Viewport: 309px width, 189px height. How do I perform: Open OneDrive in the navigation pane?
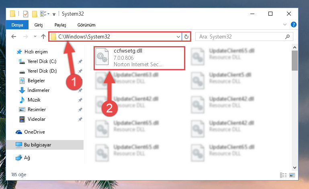tap(35, 132)
